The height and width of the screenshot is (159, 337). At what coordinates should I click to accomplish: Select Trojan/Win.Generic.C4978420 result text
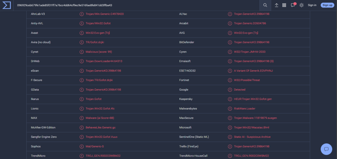[105, 14]
